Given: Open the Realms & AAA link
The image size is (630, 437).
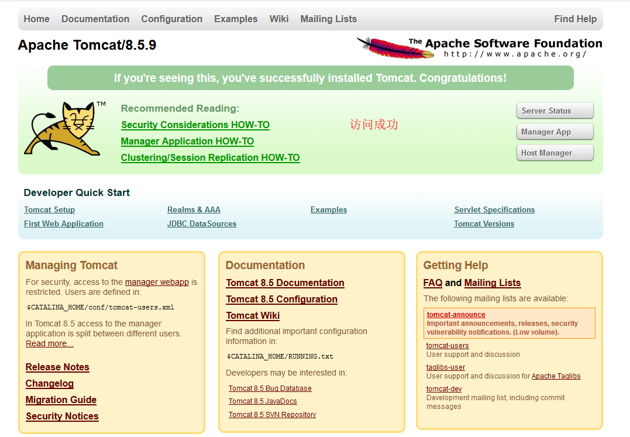Looking at the screenshot, I should [x=194, y=209].
